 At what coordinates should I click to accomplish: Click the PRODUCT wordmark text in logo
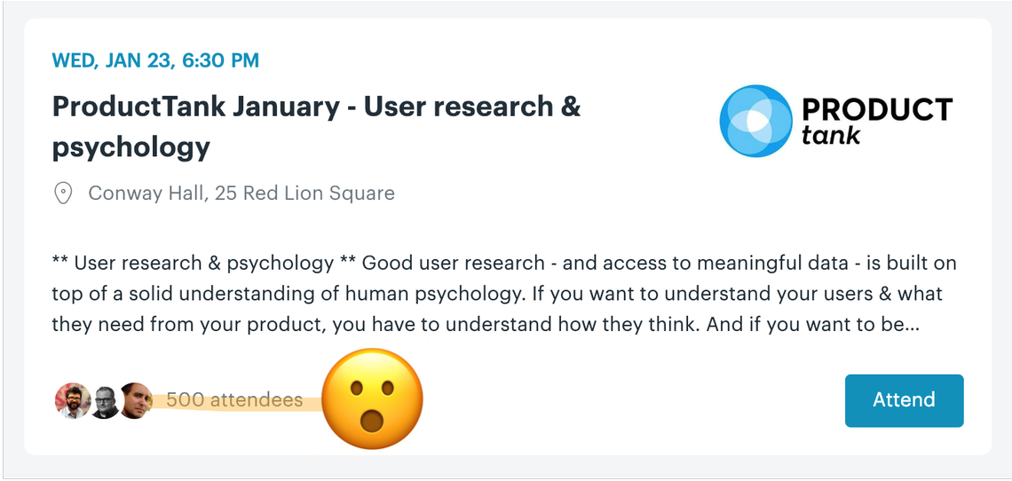[876, 110]
